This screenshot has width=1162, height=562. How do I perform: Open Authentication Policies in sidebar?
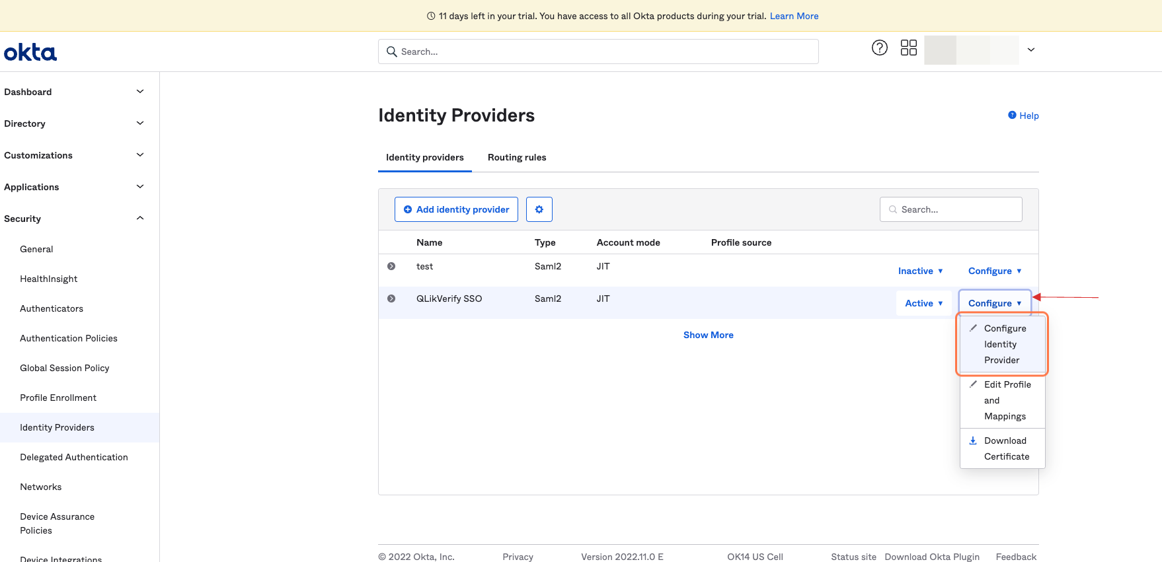click(69, 338)
